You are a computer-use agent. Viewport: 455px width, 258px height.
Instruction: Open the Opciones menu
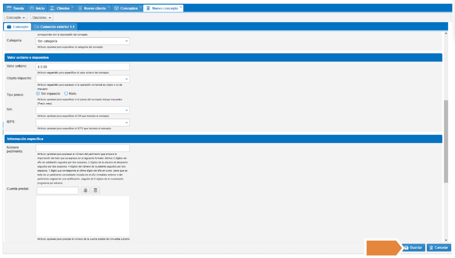(x=42, y=18)
